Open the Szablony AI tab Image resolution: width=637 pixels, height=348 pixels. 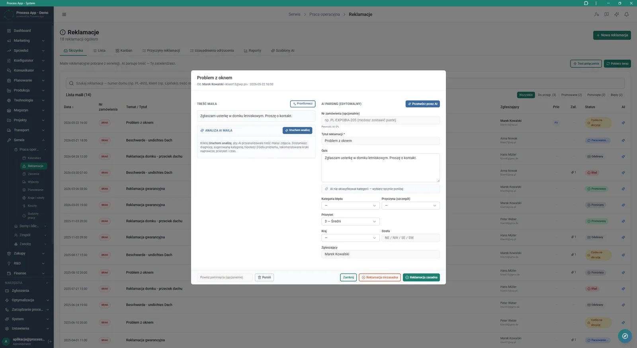coord(283,51)
